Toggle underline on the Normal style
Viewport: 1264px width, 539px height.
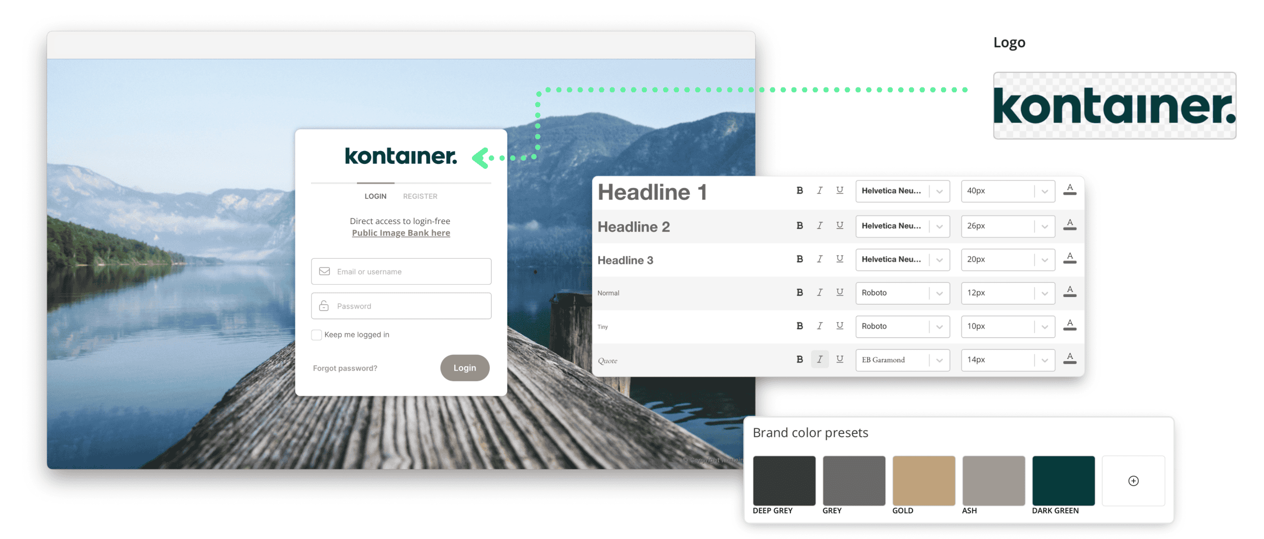(x=839, y=293)
